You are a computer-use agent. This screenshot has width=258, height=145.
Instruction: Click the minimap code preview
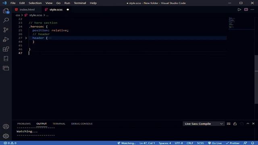point(232,23)
